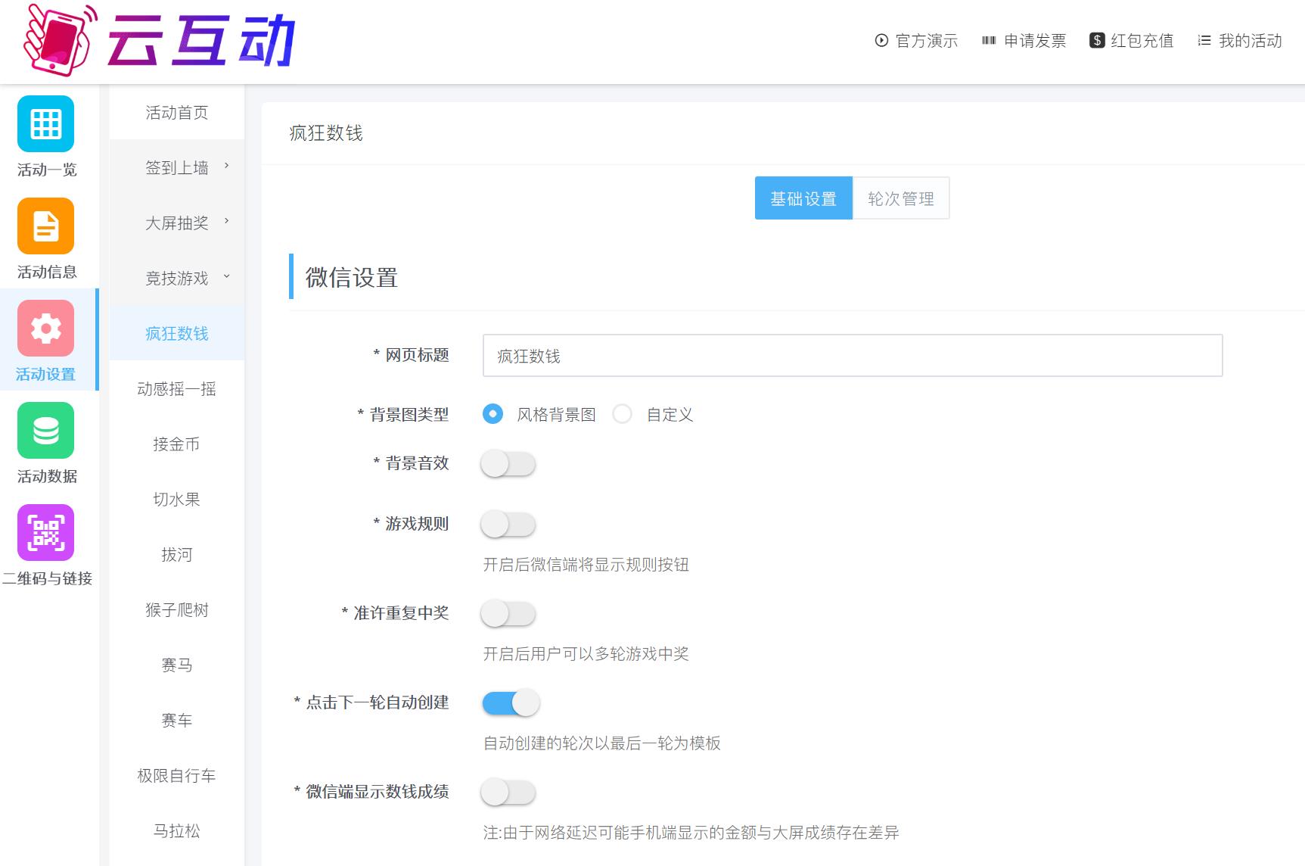This screenshot has height=866, width=1305.
Task: Click the 活动设置 sidebar label
Action: (46, 374)
